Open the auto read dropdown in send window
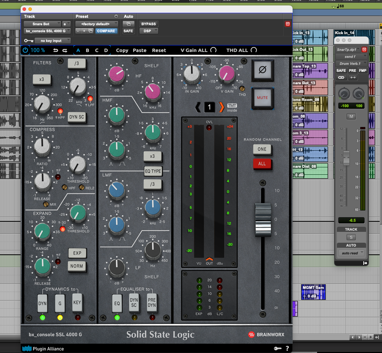This screenshot has width=382, height=353. [x=351, y=253]
